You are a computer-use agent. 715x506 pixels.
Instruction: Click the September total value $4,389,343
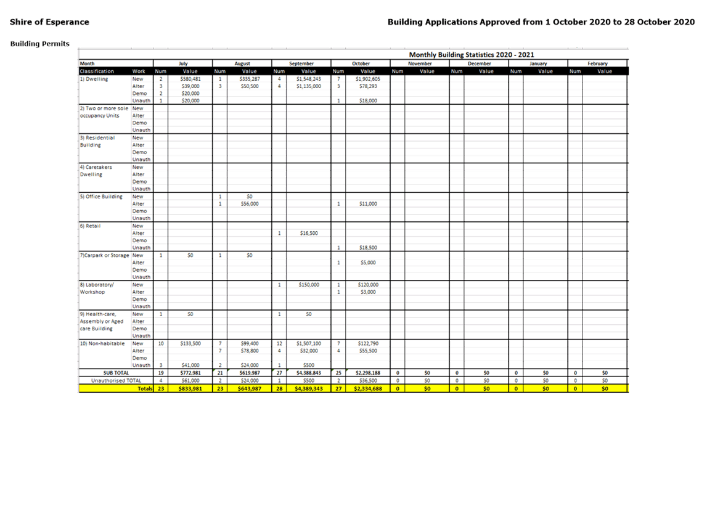coord(309,389)
